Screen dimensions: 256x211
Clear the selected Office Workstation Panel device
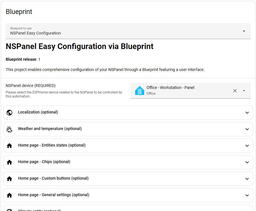[x=235, y=91]
